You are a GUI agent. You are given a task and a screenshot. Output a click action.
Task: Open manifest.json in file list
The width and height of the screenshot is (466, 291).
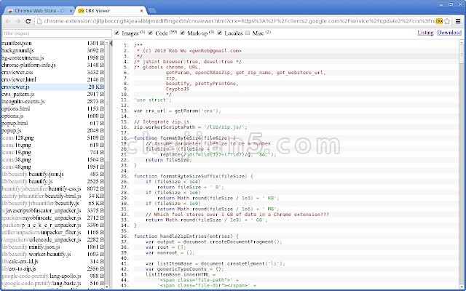pos(52,44)
